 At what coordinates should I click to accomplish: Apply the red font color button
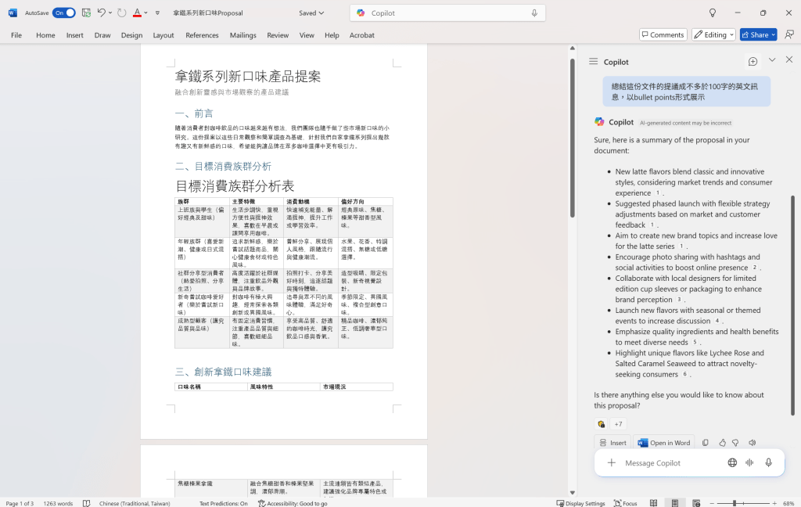click(x=137, y=13)
